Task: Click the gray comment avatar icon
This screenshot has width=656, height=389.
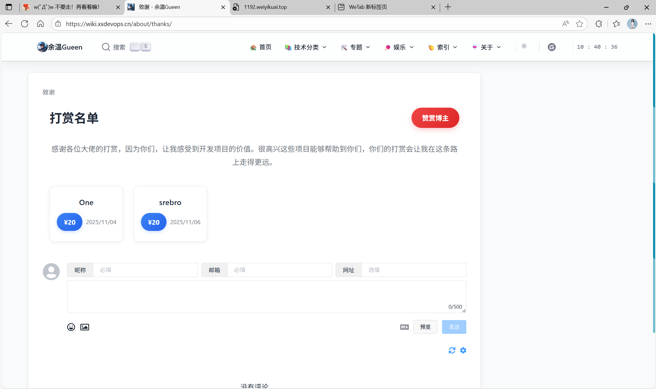Action: 51,271
